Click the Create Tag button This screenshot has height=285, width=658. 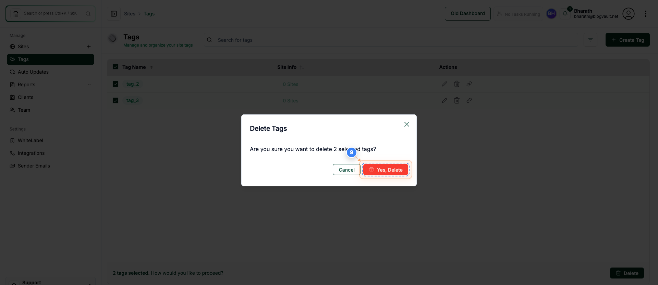(627, 40)
